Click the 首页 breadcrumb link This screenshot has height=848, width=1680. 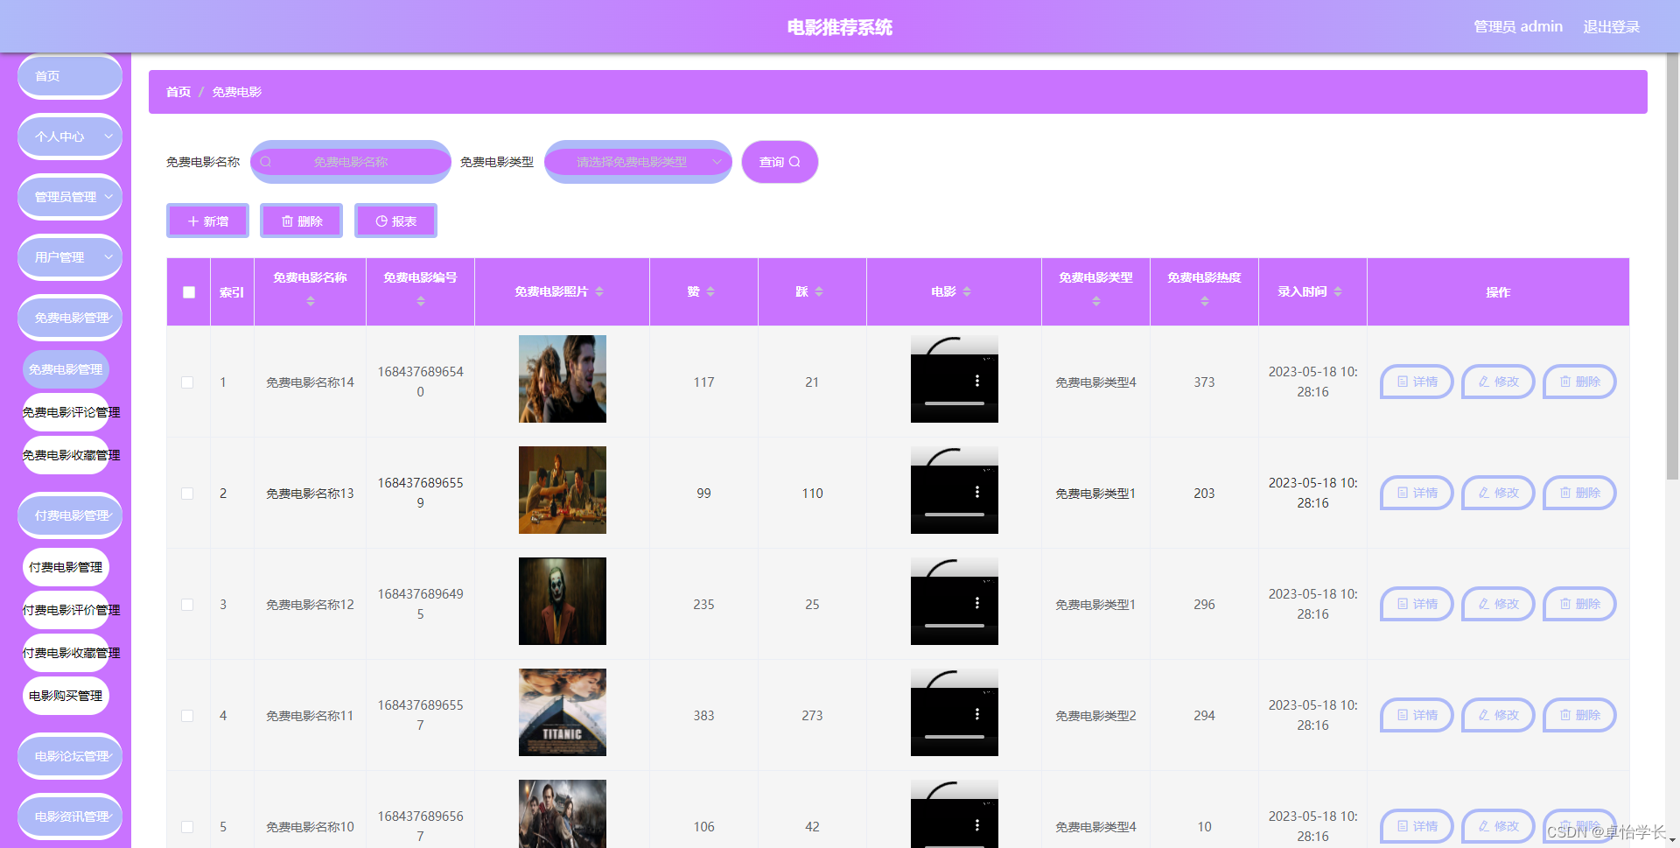(178, 92)
